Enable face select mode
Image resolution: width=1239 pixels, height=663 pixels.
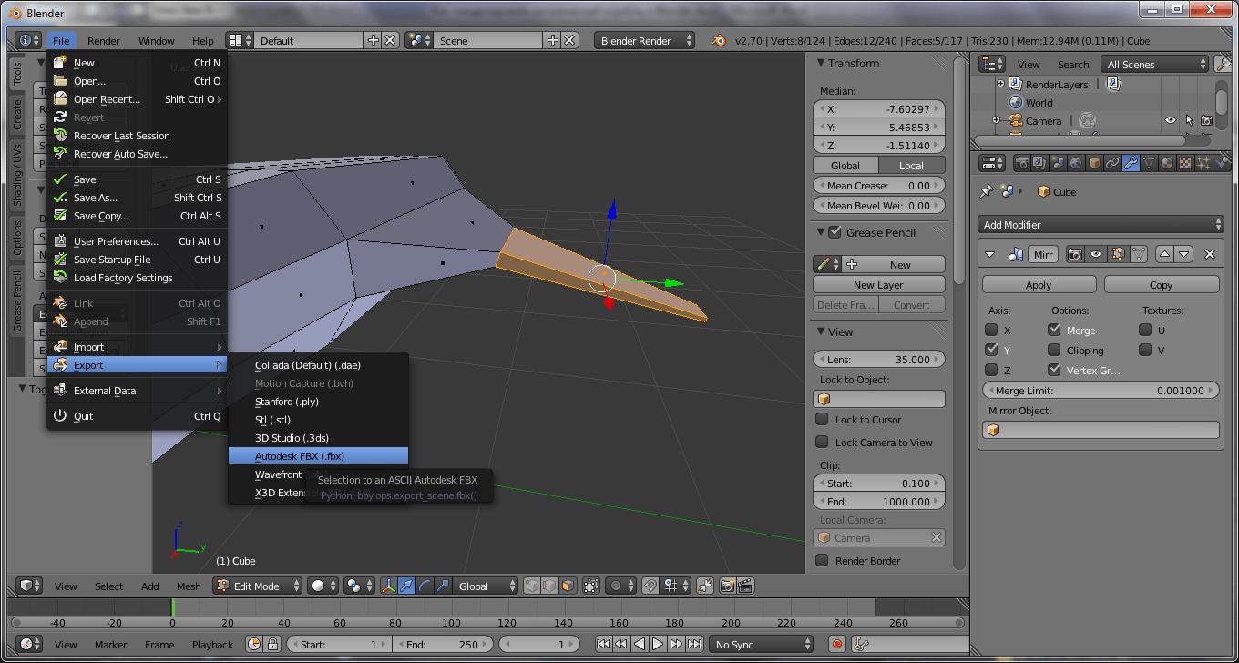(568, 586)
